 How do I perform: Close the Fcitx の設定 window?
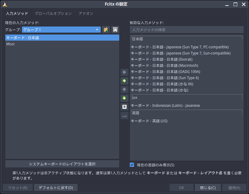pyautogui.click(x=244, y=4)
